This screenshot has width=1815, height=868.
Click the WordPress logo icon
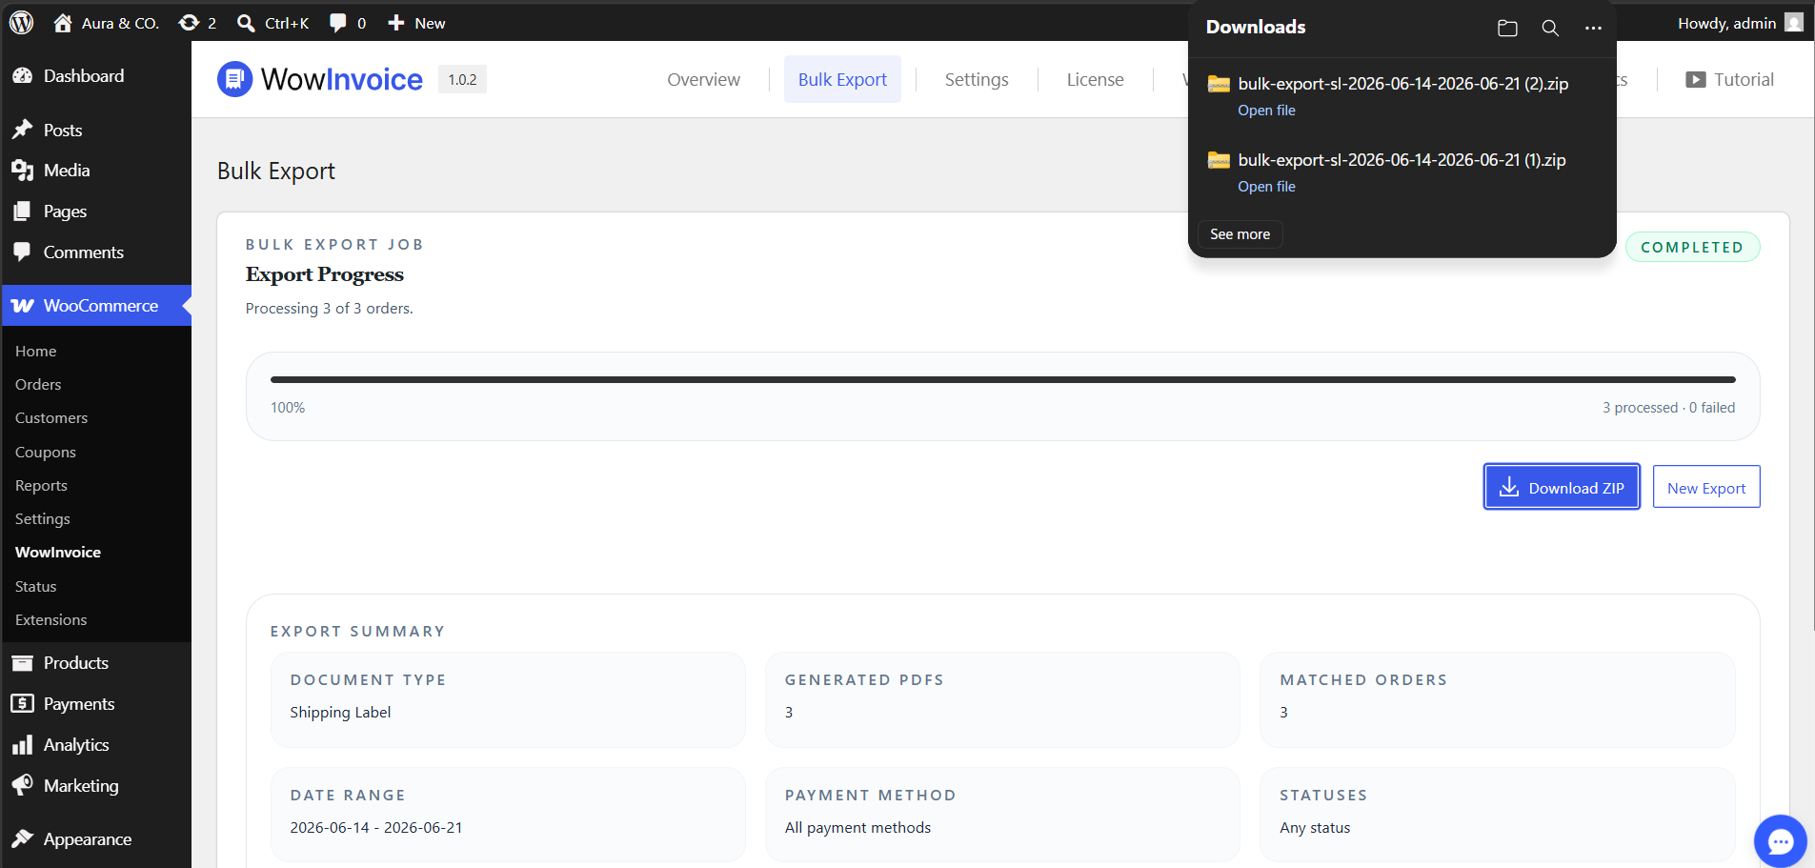(21, 22)
